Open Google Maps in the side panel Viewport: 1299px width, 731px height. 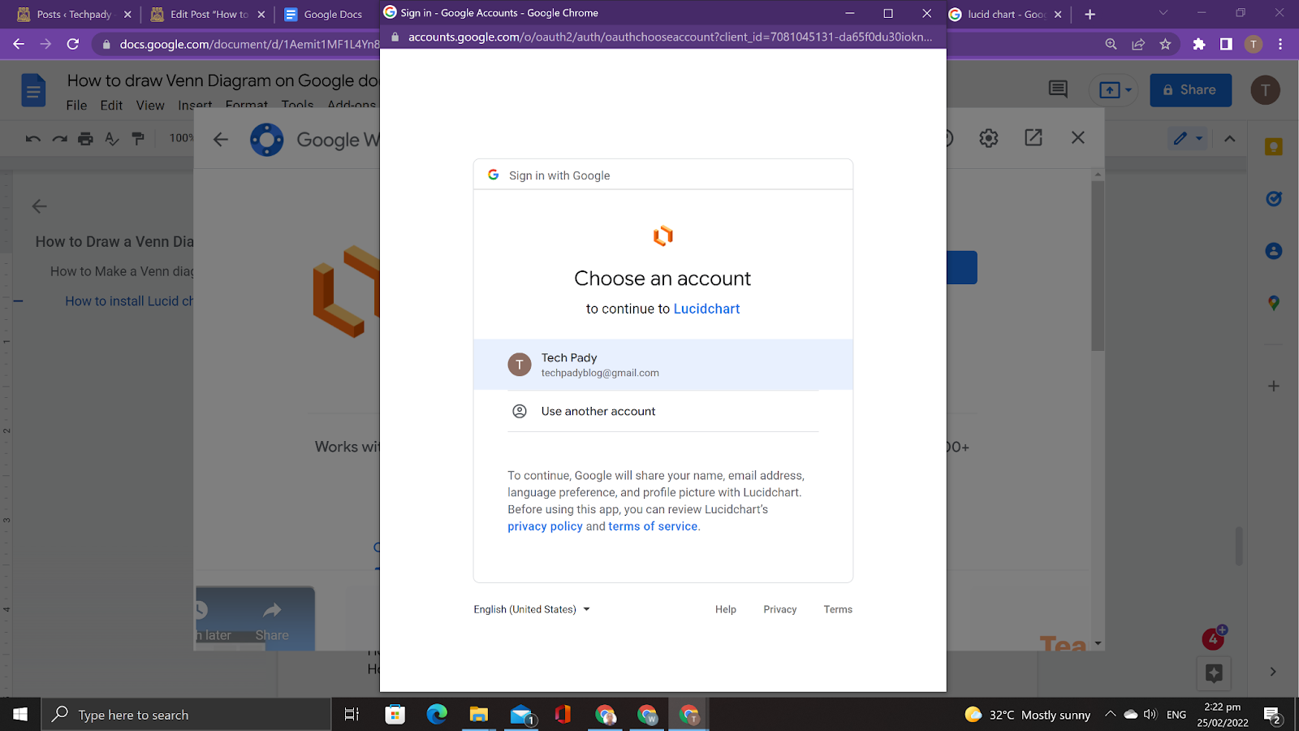[1274, 303]
